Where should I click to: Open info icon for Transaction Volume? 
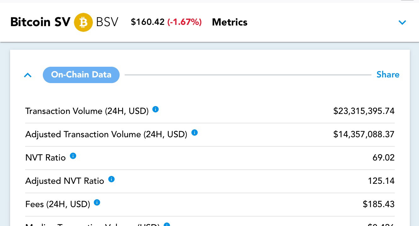tap(156, 109)
